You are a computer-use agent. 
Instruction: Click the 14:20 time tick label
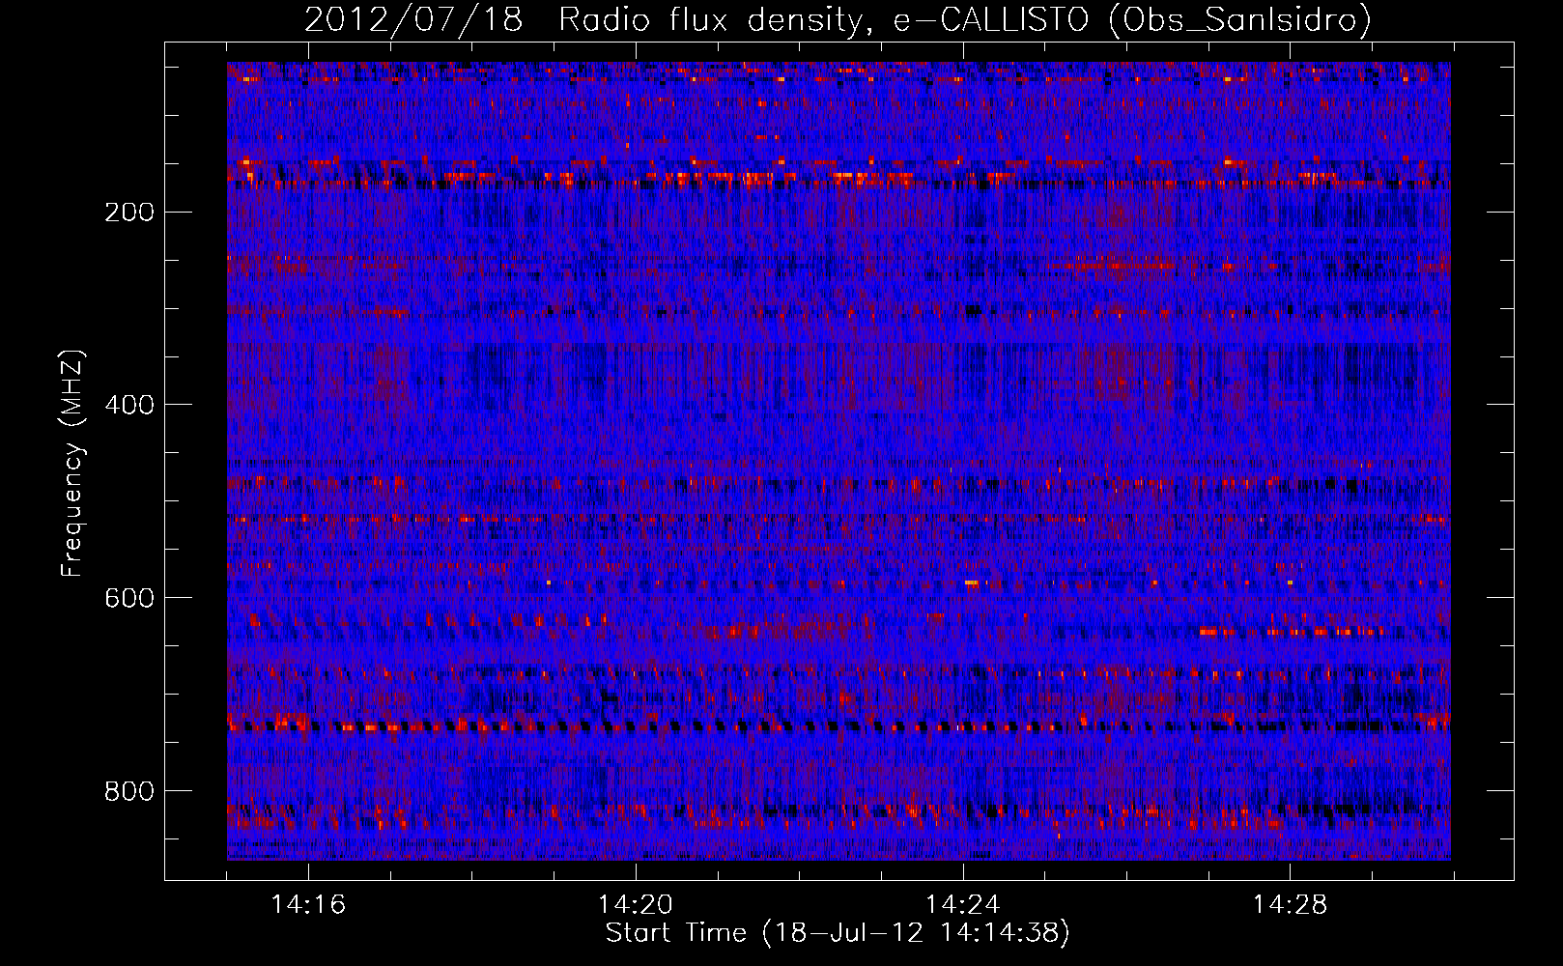click(636, 905)
